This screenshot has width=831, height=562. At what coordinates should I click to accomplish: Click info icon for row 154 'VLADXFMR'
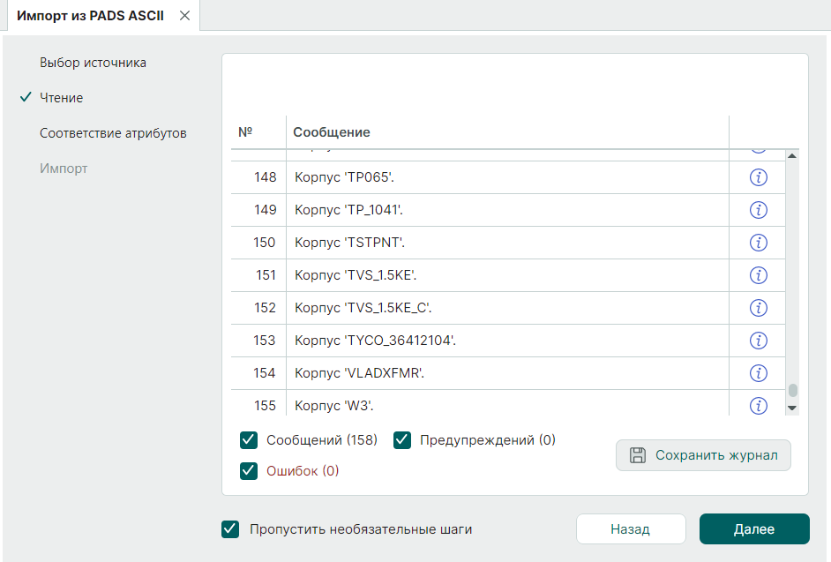click(x=757, y=373)
